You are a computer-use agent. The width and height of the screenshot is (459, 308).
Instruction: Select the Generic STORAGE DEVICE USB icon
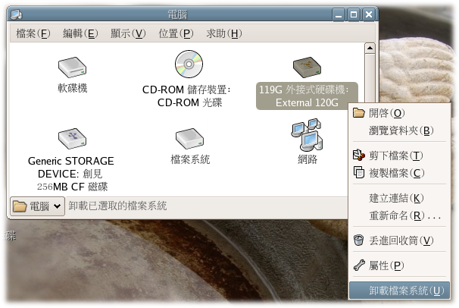[72, 139]
